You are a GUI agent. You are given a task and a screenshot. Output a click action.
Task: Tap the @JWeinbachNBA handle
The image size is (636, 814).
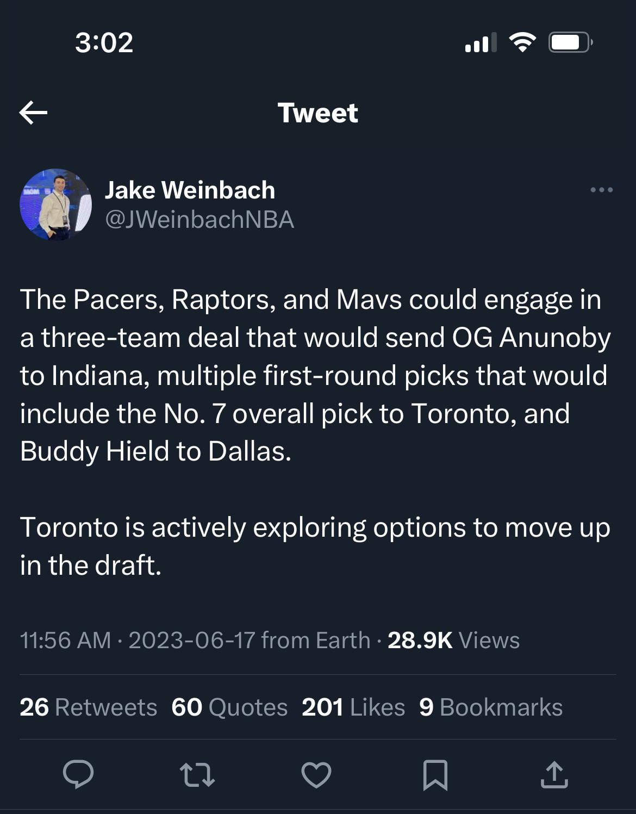coord(199,220)
